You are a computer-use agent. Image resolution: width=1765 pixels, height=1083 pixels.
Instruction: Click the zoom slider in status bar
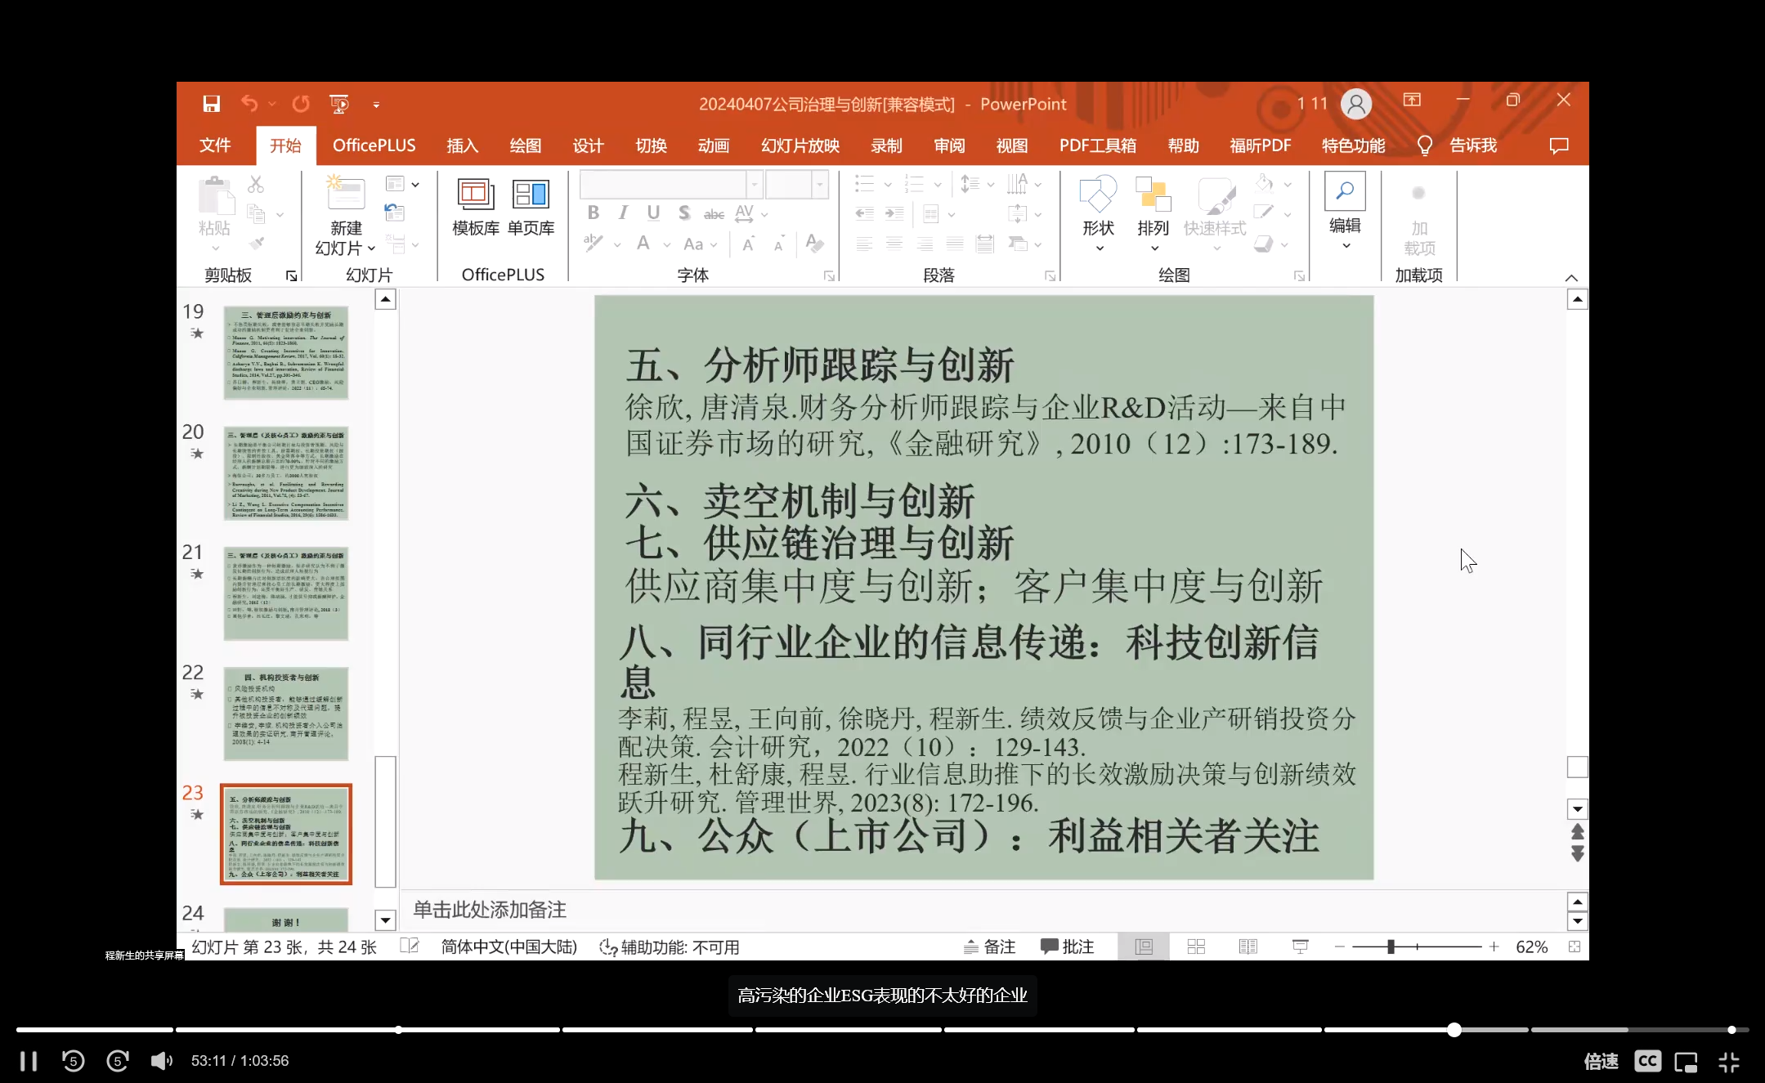(1391, 947)
